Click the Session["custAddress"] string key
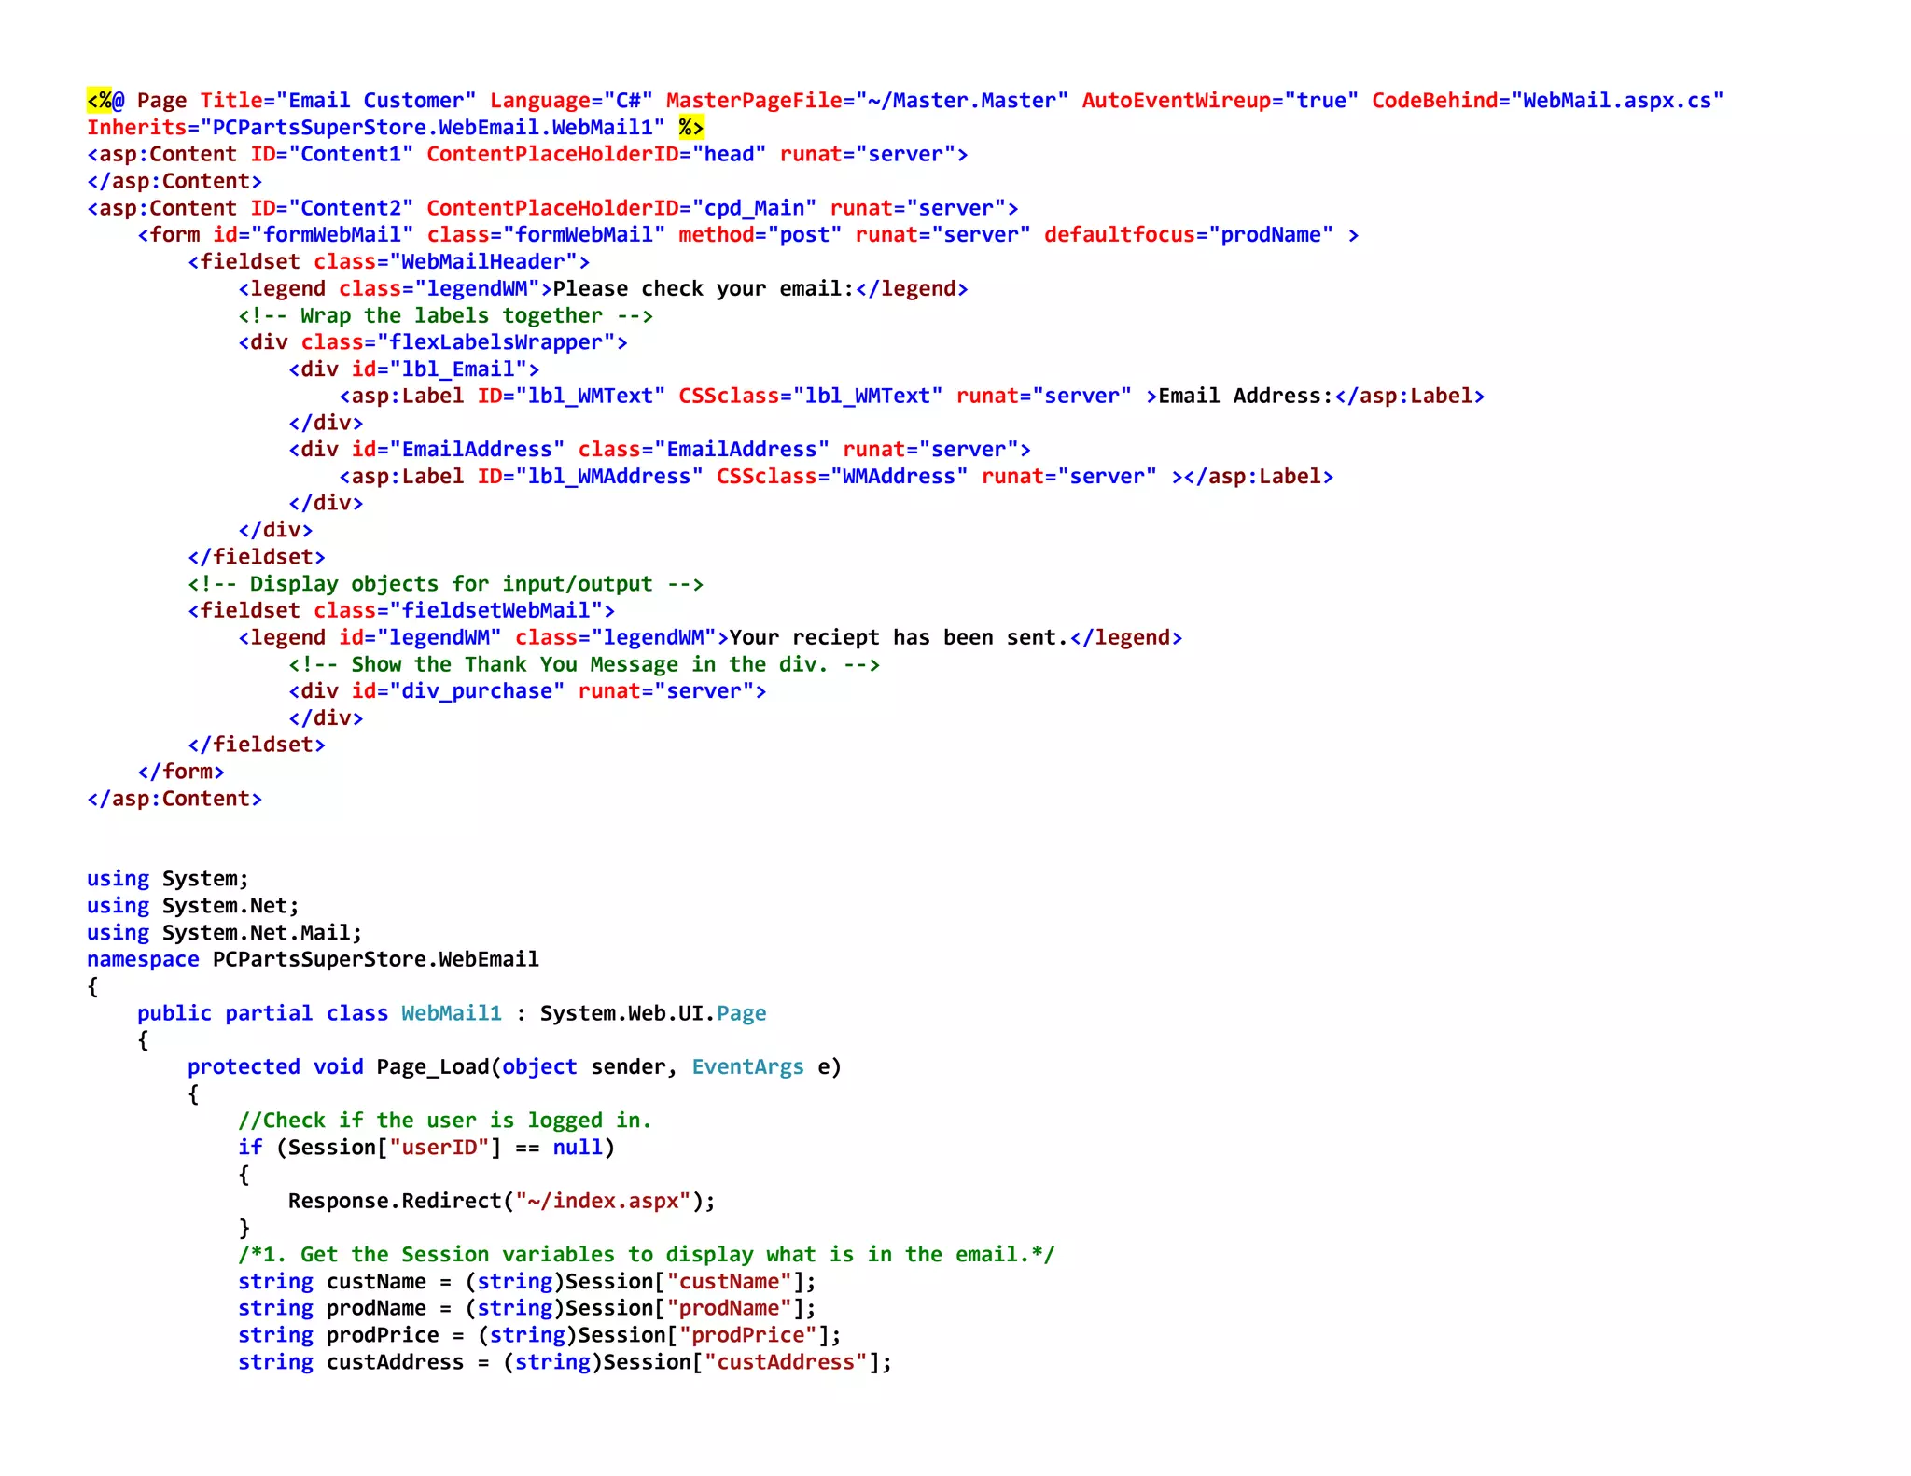 tap(786, 1363)
